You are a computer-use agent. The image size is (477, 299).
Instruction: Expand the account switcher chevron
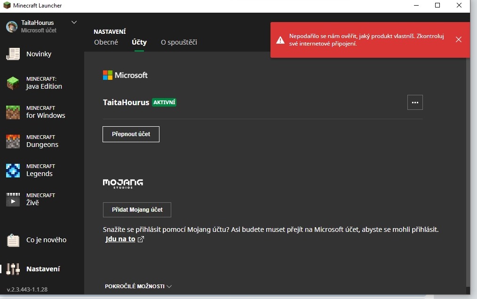click(x=74, y=22)
